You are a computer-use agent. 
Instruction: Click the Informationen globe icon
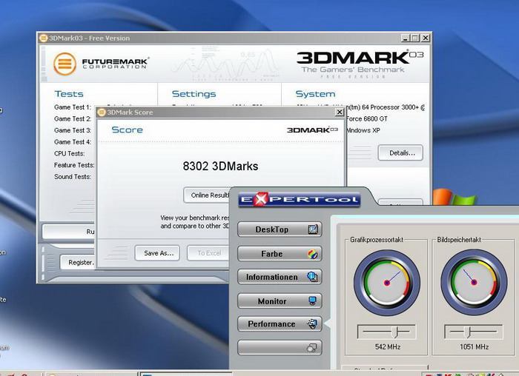click(x=312, y=277)
